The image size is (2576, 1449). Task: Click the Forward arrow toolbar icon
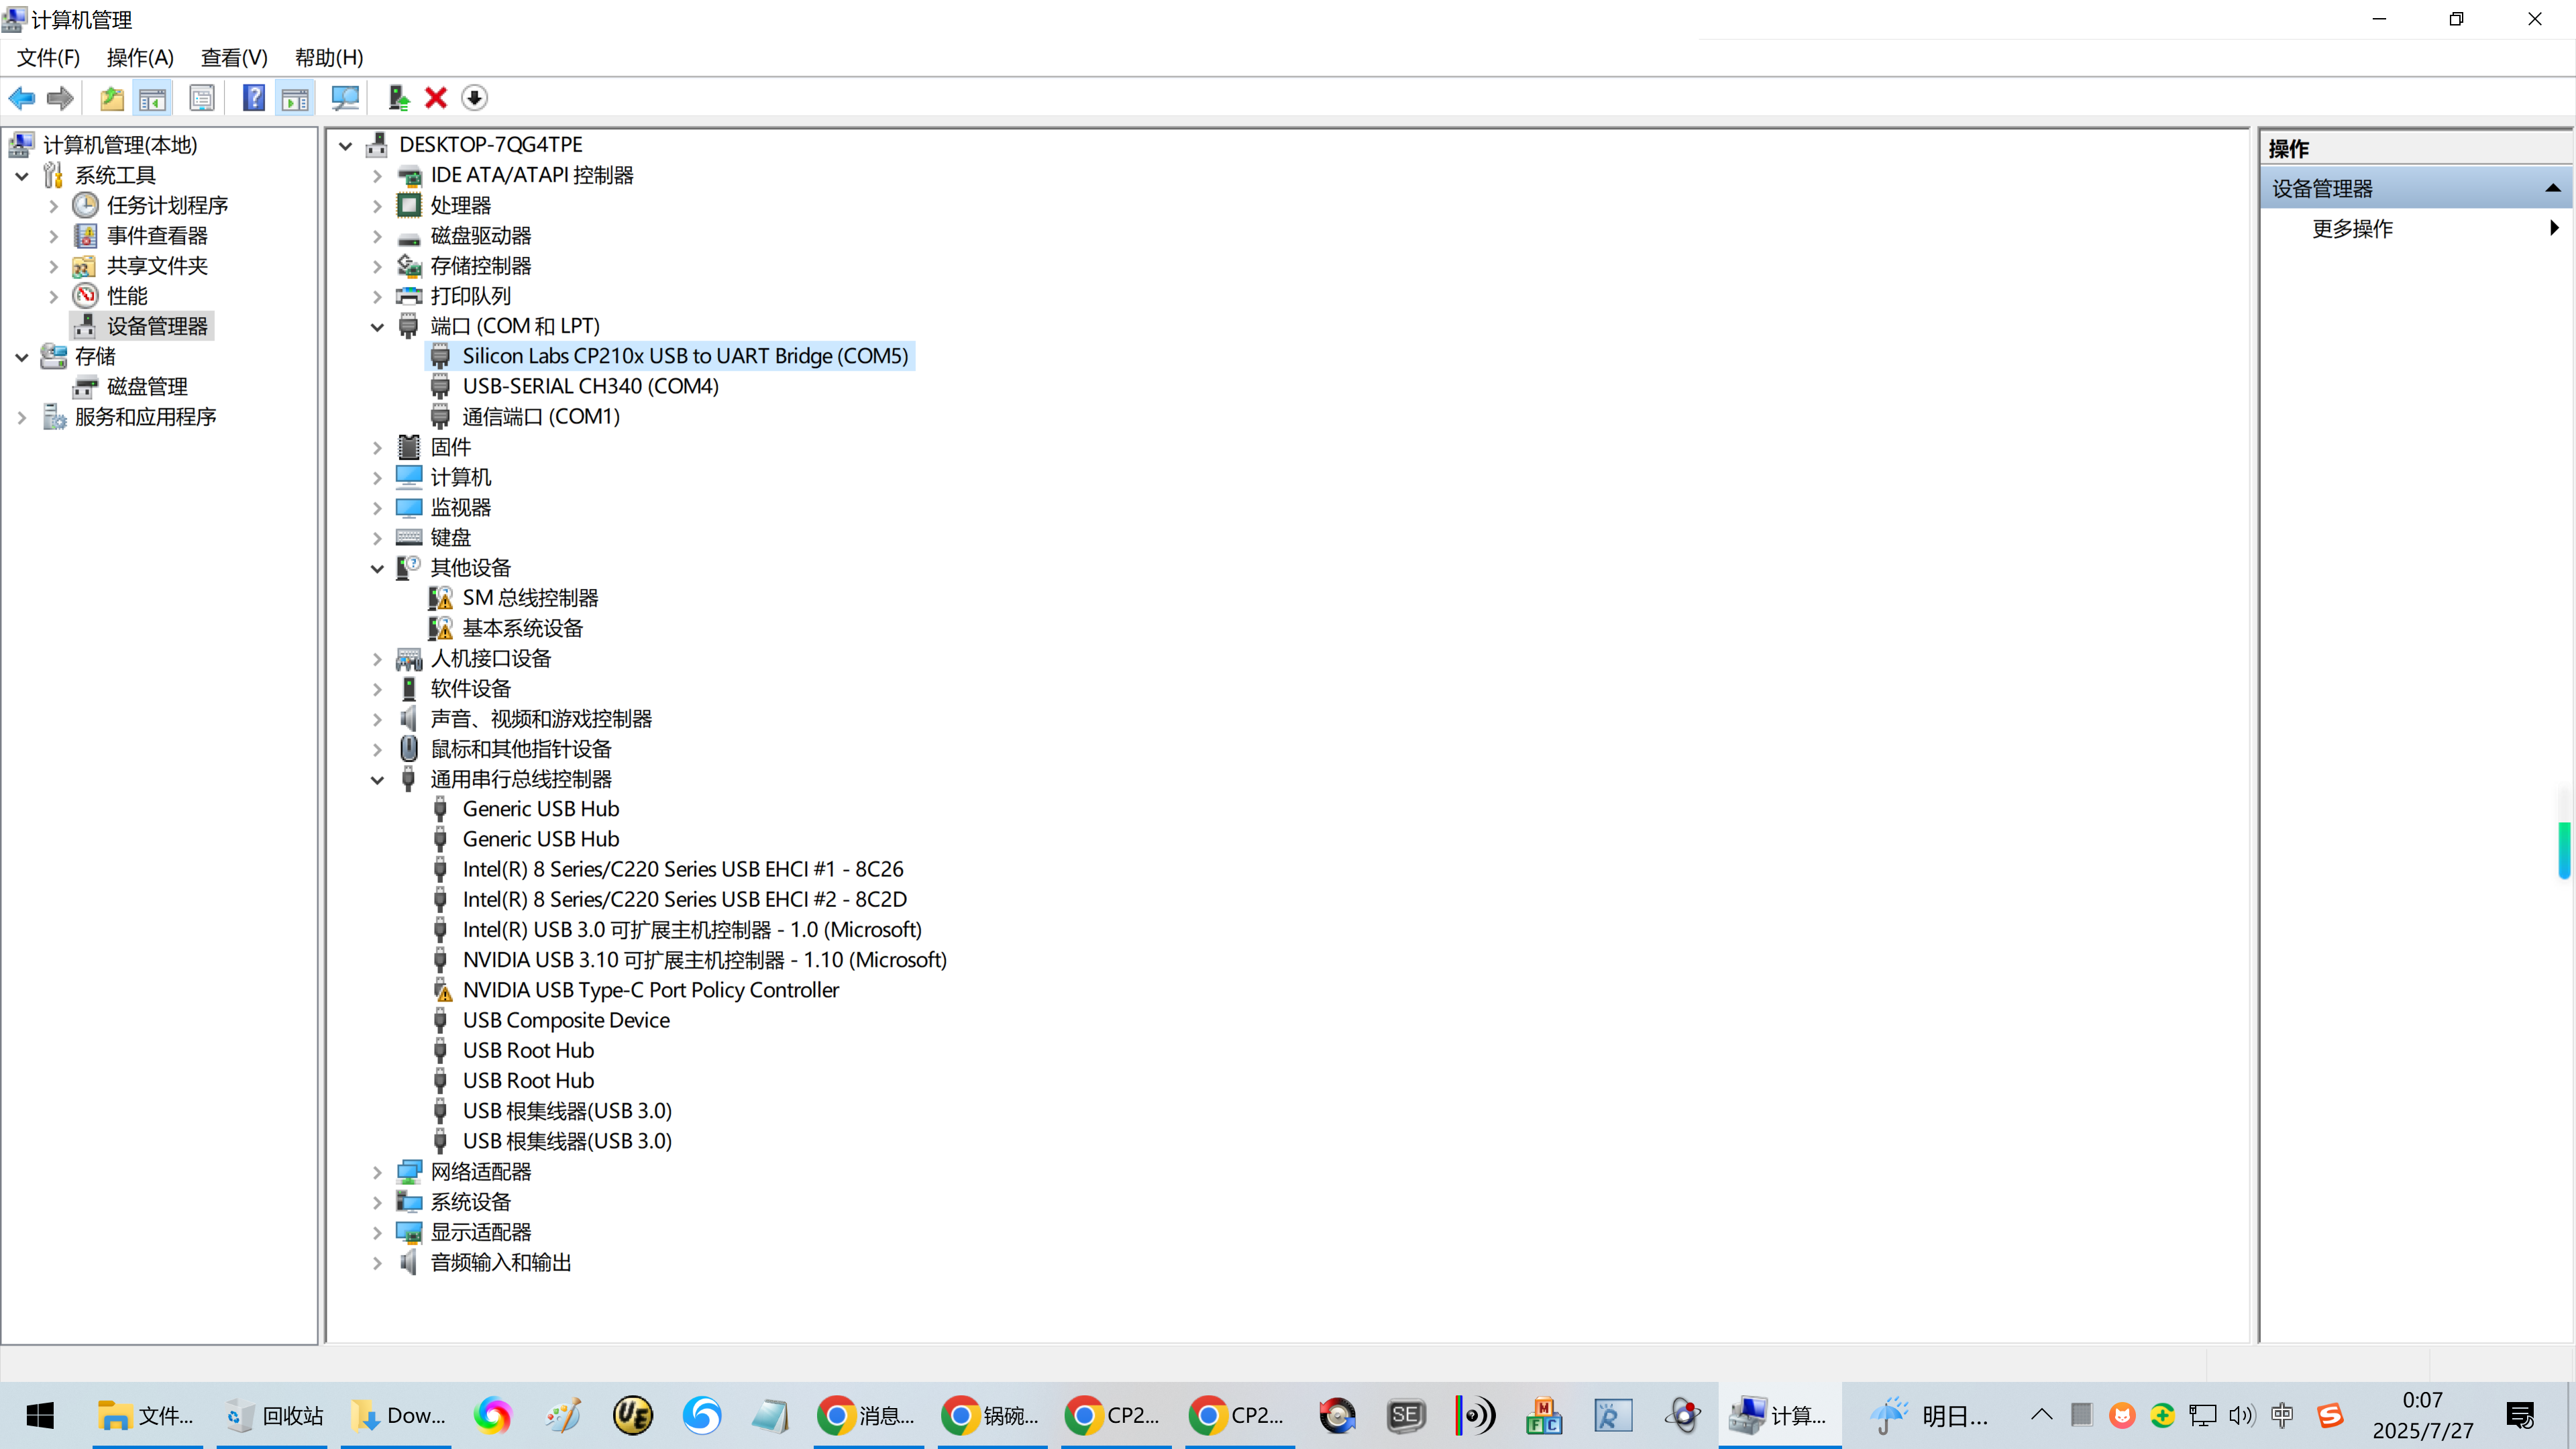[60, 98]
